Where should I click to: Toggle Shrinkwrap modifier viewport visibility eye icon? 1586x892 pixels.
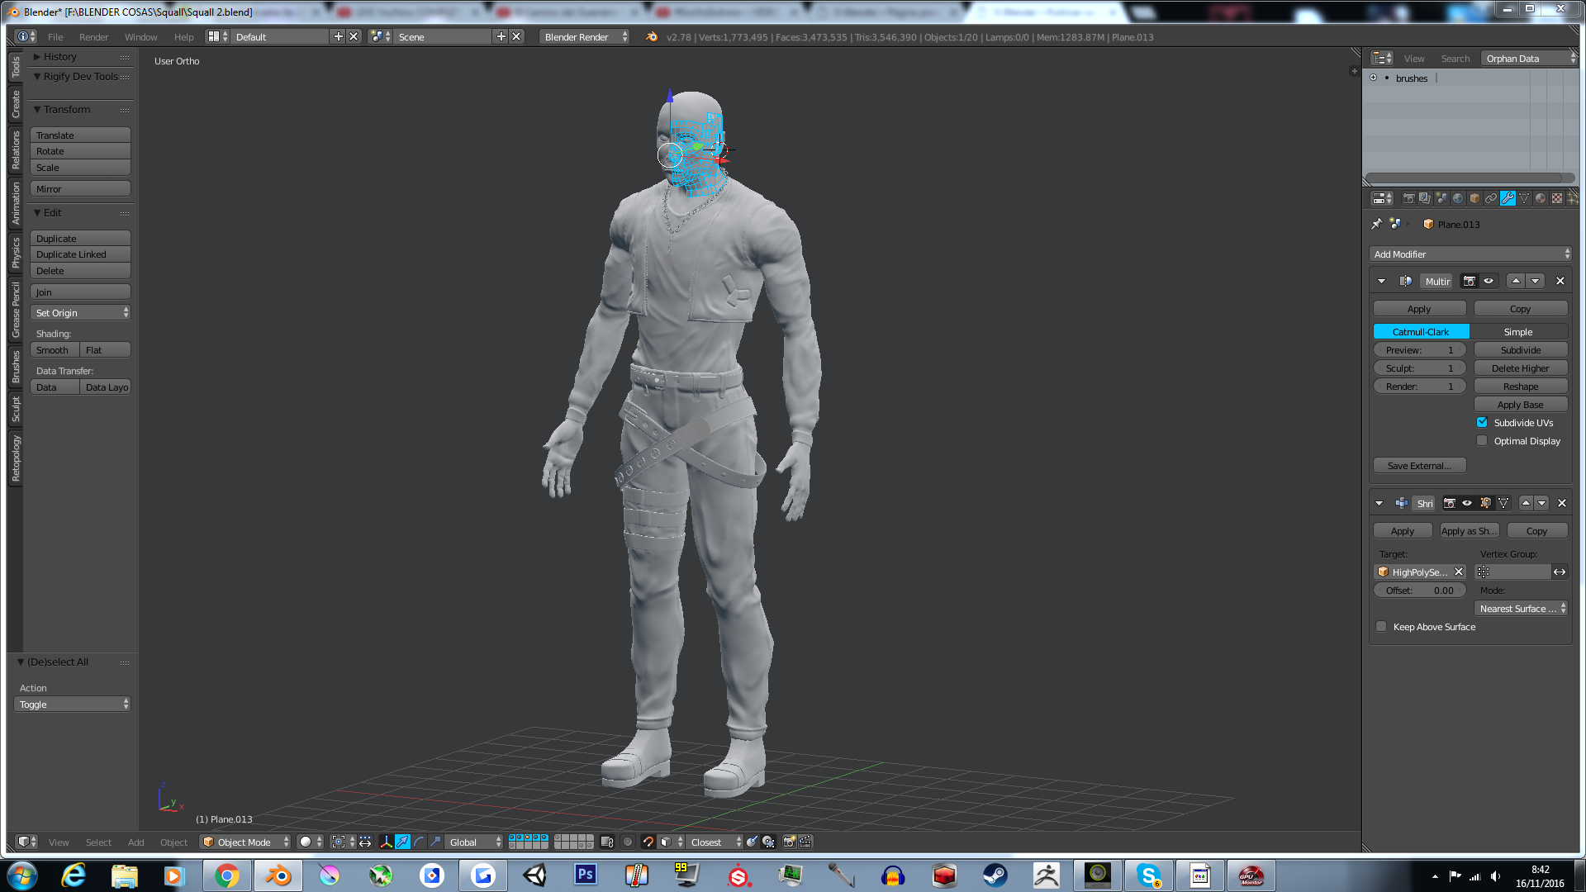coord(1467,503)
